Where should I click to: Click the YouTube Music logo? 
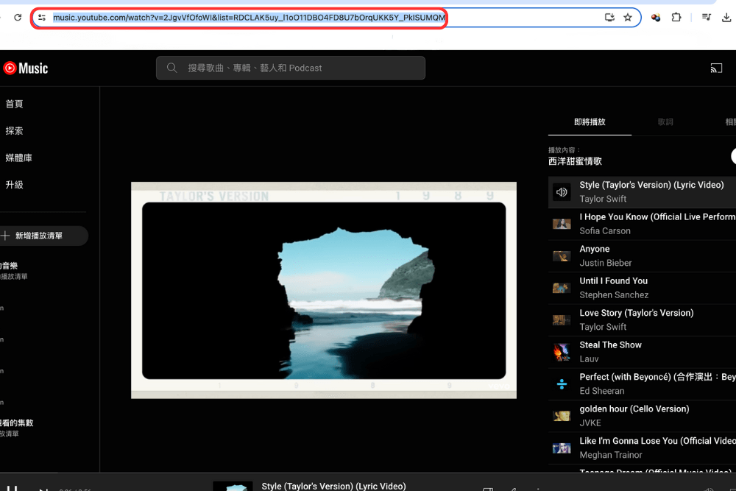pos(25,68)
